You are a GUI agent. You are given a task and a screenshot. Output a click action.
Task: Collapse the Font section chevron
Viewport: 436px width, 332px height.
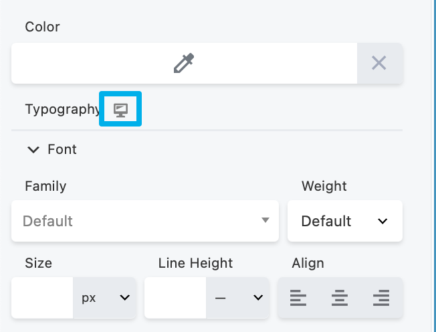33,149
